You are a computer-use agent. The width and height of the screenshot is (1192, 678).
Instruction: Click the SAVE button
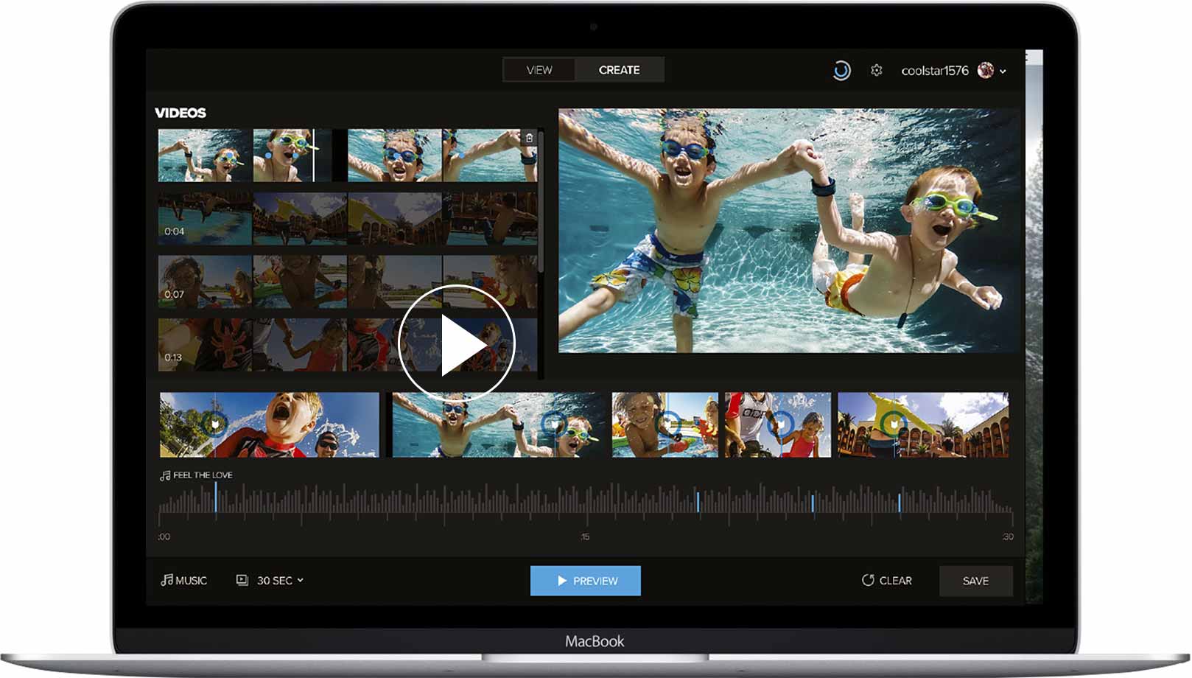click(x=975, y=581)
